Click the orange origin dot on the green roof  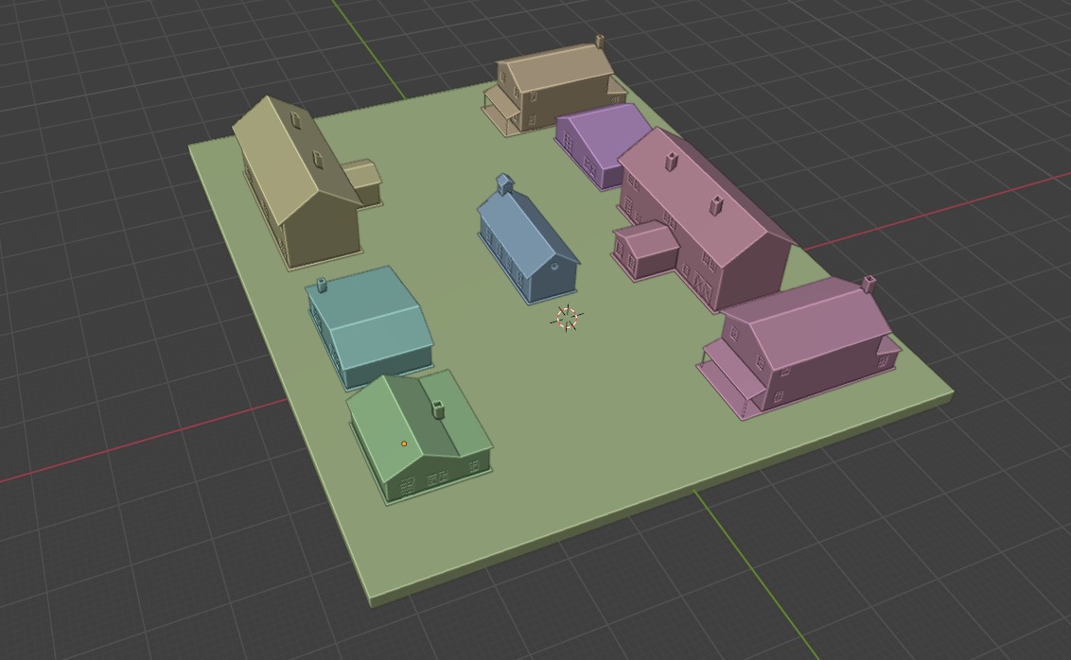404,443
